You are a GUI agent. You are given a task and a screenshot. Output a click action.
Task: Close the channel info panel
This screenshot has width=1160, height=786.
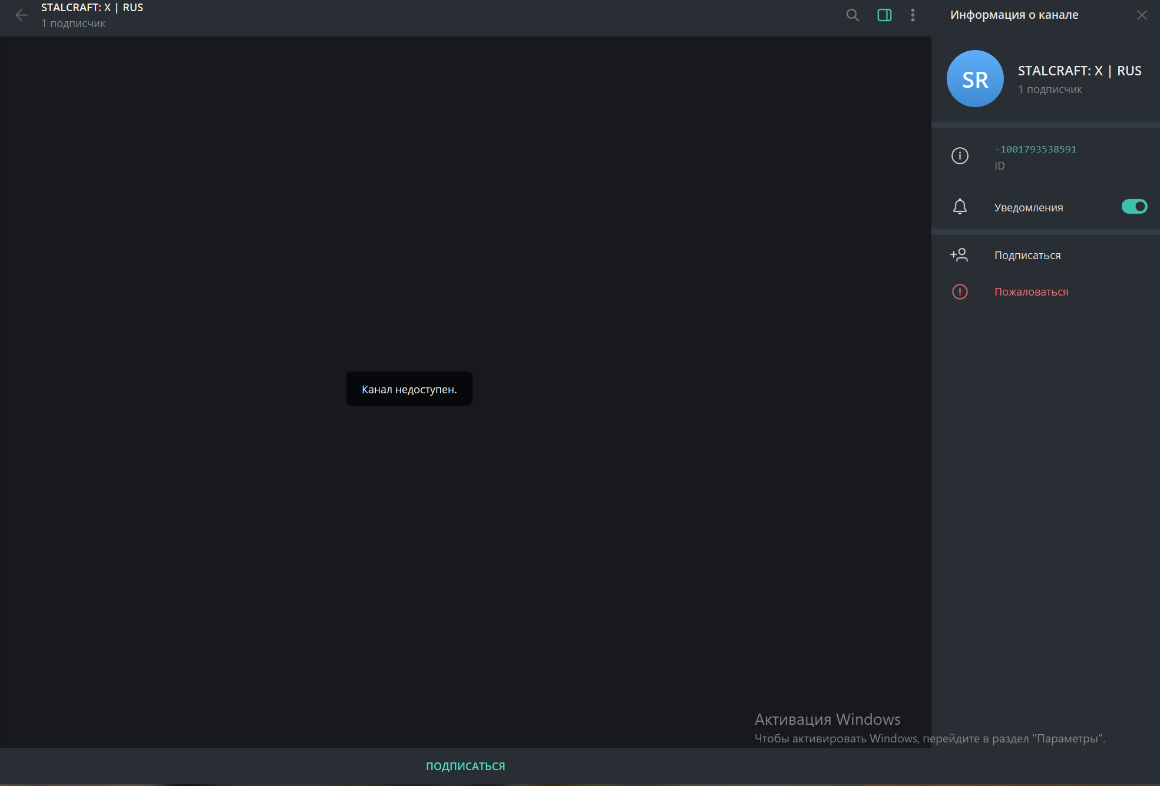point(1142,15)
